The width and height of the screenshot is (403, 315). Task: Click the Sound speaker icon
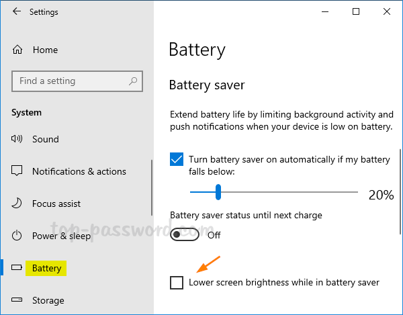[17, 139]
